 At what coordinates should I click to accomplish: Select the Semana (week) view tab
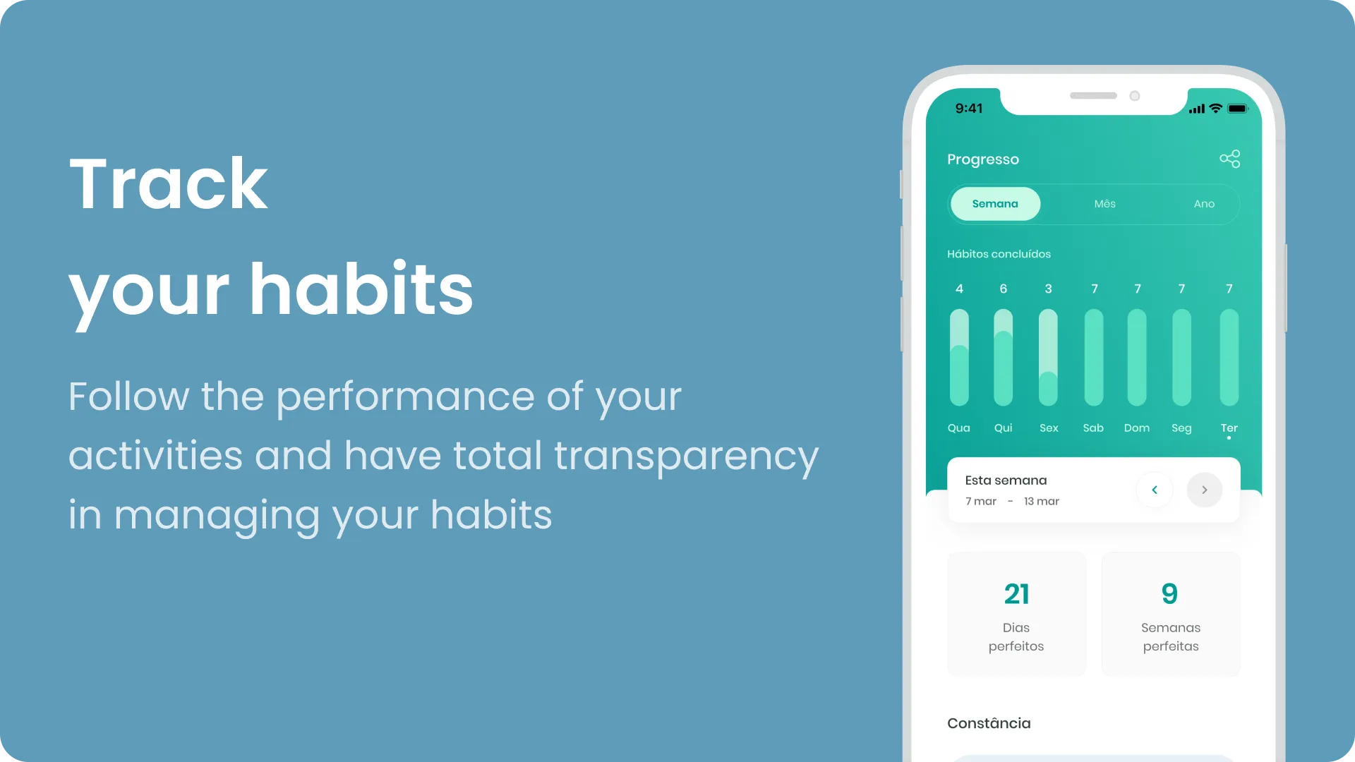[995, 202]
